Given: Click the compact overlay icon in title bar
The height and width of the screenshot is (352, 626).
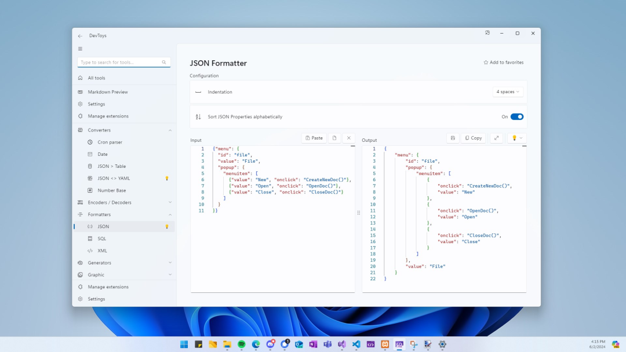Looking at the screenshot, I should coord(487,33).
